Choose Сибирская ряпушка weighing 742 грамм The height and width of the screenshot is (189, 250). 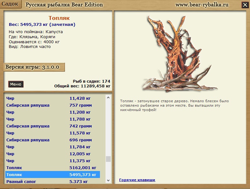point(53,126)
